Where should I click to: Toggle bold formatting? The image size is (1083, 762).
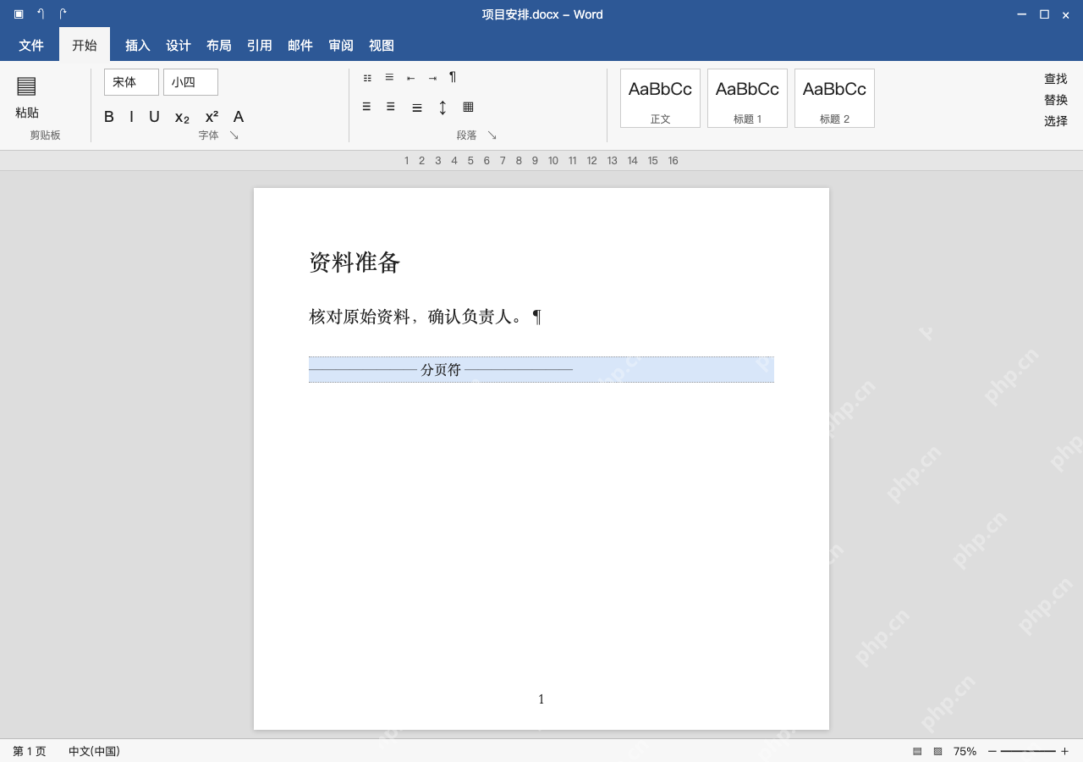pyautogui.click(x=109, y=117)
